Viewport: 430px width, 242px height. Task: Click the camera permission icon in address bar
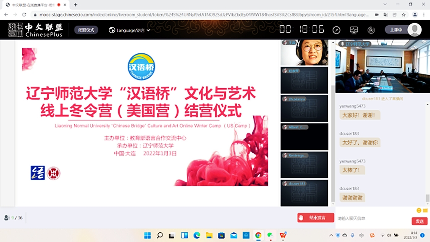click(377, 15)
